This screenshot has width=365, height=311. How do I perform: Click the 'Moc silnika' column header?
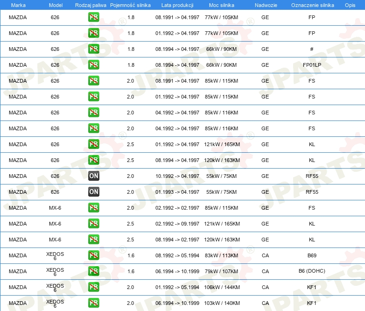point(221,5)
